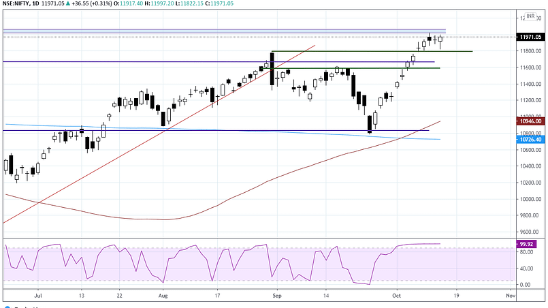
Task: Click the 10200.00 price axis label
Action: click(x=530, y=183)
